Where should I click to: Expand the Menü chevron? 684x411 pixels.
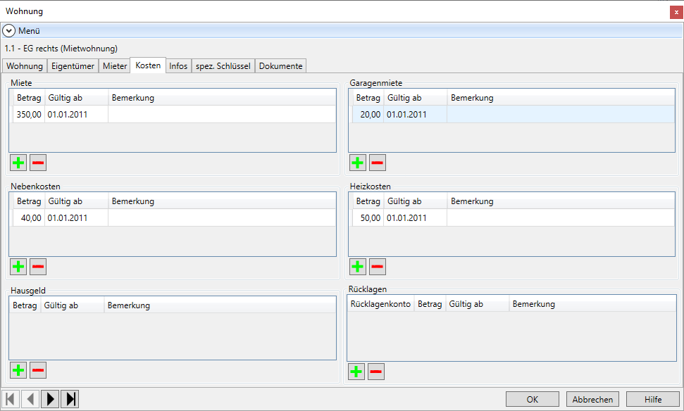click(8, 31)
